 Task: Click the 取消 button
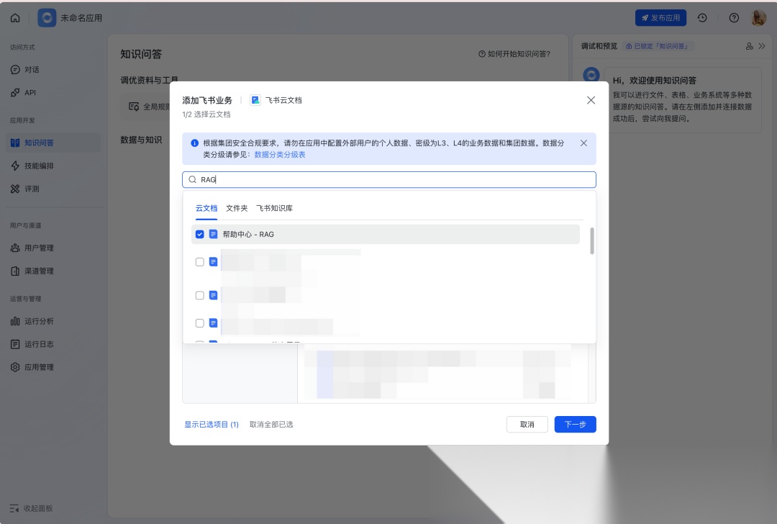(527, 425)
